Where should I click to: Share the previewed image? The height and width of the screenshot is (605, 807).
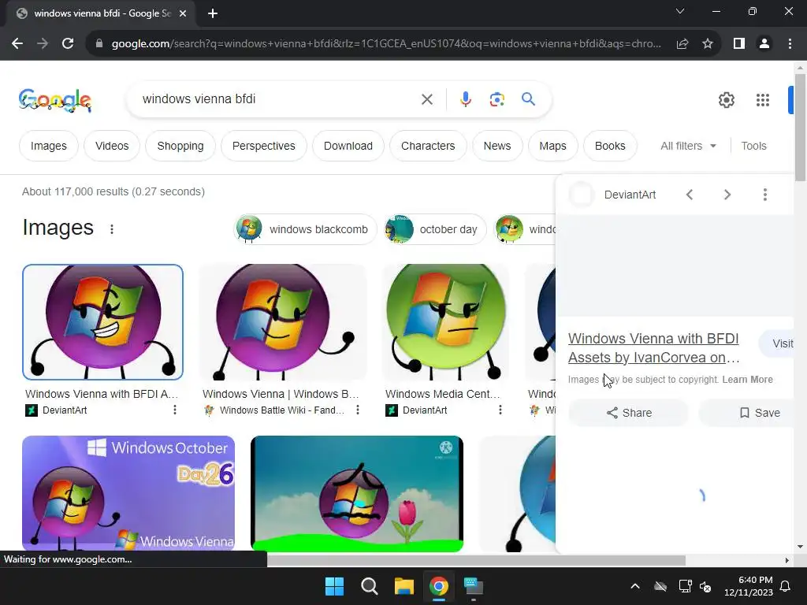click(x=628, y=413)
